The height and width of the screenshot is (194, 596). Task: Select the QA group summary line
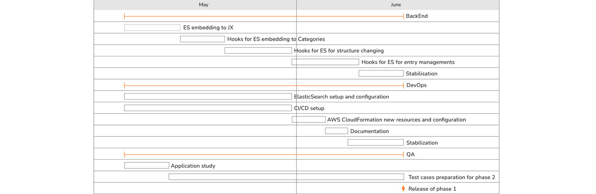[264, 154]
